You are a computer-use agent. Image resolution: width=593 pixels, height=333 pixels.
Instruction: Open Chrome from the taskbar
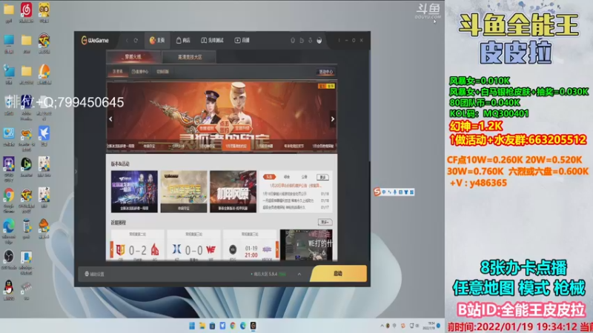[233, 326]
